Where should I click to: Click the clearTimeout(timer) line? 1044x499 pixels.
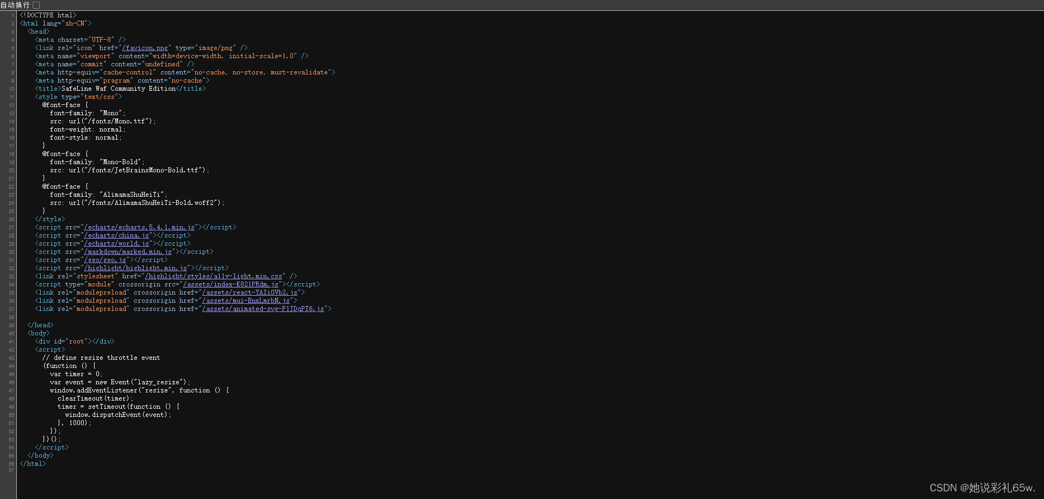point(95,398)
